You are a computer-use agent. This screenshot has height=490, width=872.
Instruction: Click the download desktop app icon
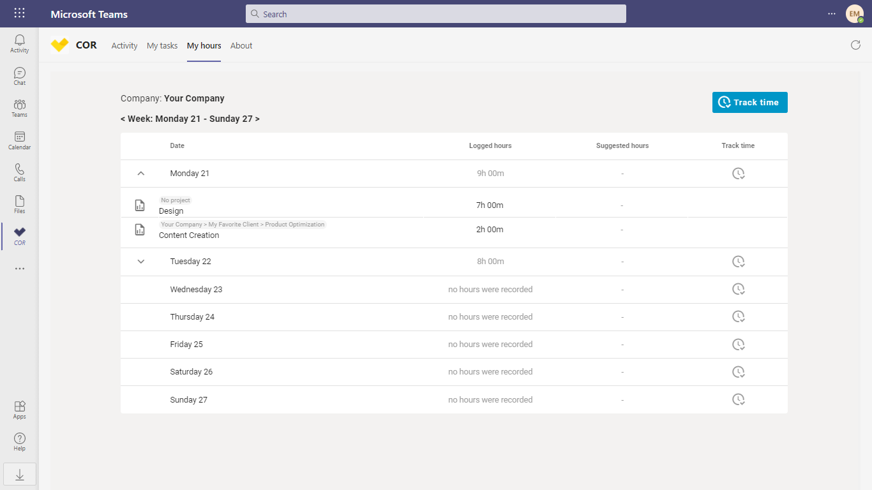[20, 474]
